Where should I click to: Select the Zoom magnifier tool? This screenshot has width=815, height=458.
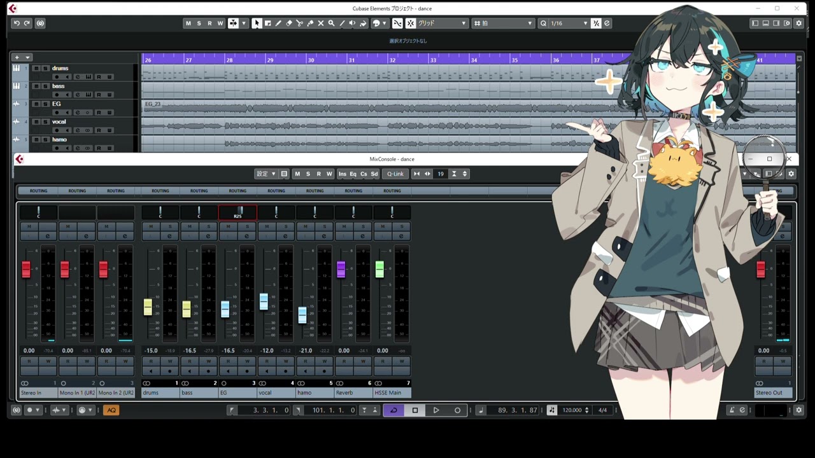pyautogui.click(x=331, y=24)
